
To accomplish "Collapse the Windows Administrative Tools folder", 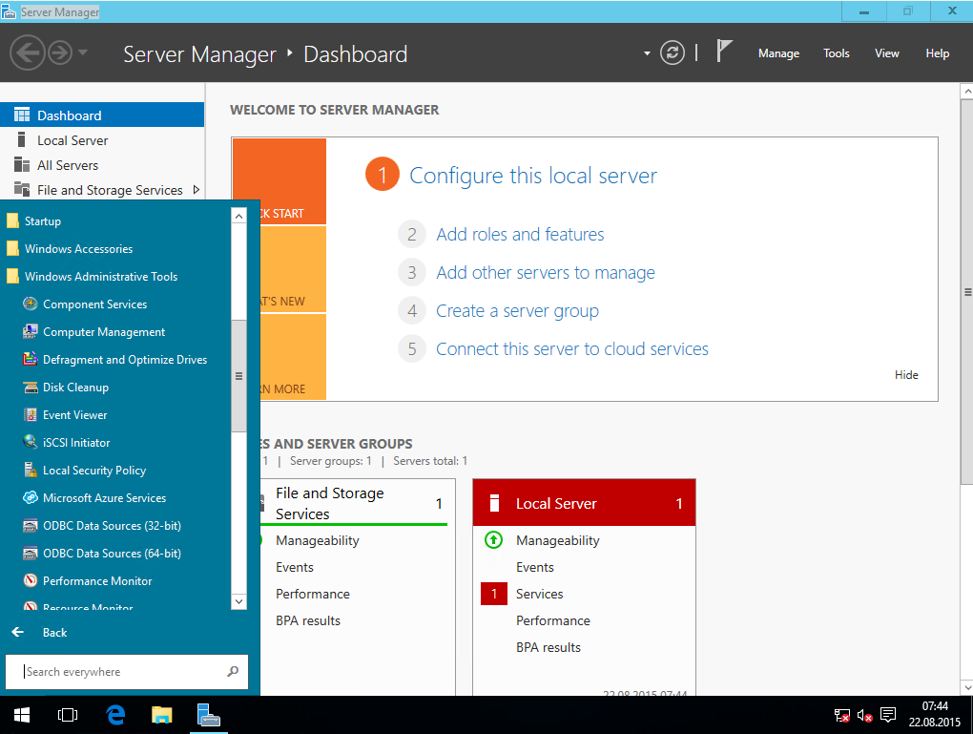I will click(100, 277).
